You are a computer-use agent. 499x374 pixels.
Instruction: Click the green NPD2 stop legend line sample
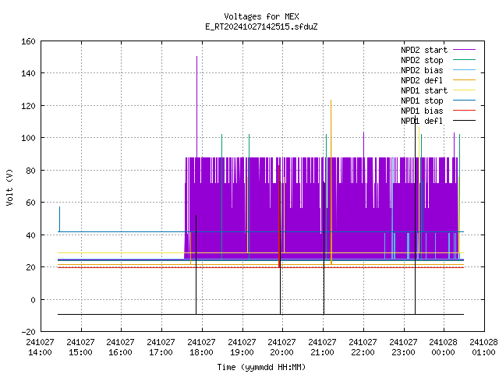click(464, 60)
